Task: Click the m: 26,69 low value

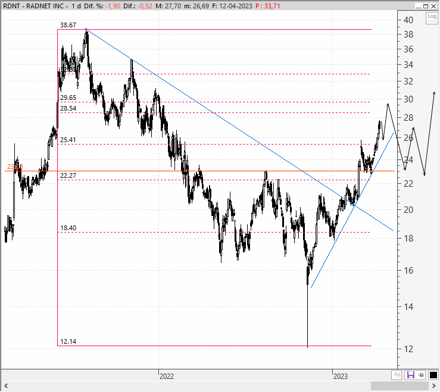Action: coord(196,6)
